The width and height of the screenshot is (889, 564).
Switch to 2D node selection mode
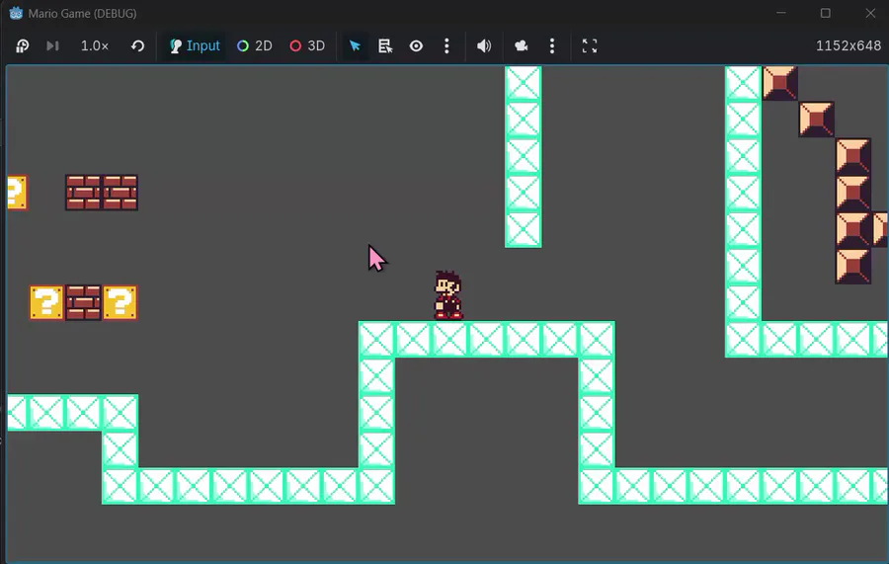(x=255, y=45)
